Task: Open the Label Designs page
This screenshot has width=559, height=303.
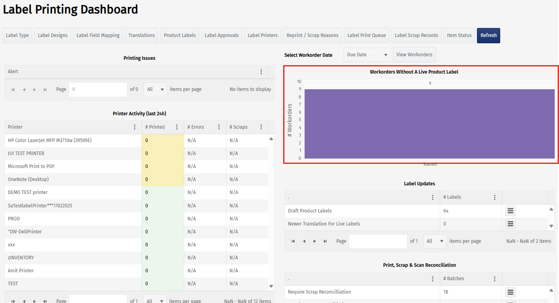Action: point(53,35)
